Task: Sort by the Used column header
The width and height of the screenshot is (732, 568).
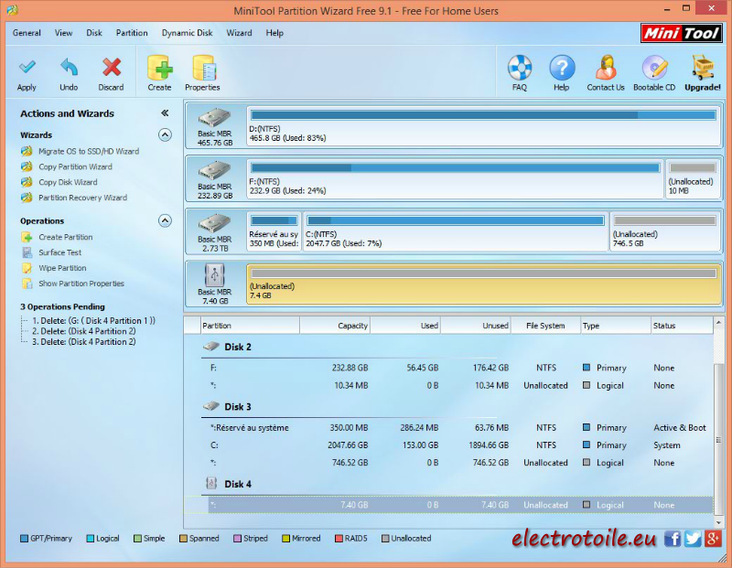Action: 405,326
